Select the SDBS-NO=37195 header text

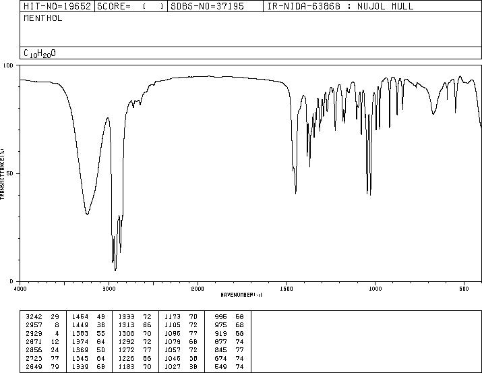click(207, 6)
